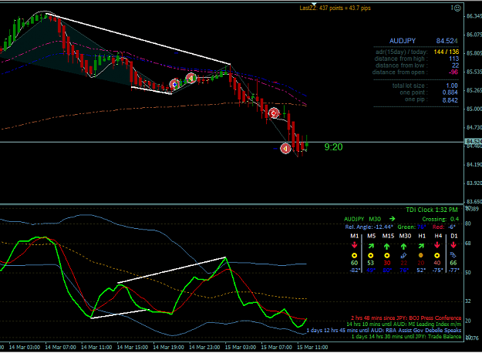Click the M5 timeframe label

[371, 236]
